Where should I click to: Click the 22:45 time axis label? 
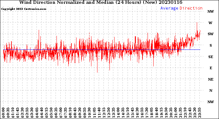tap(190, 113)
